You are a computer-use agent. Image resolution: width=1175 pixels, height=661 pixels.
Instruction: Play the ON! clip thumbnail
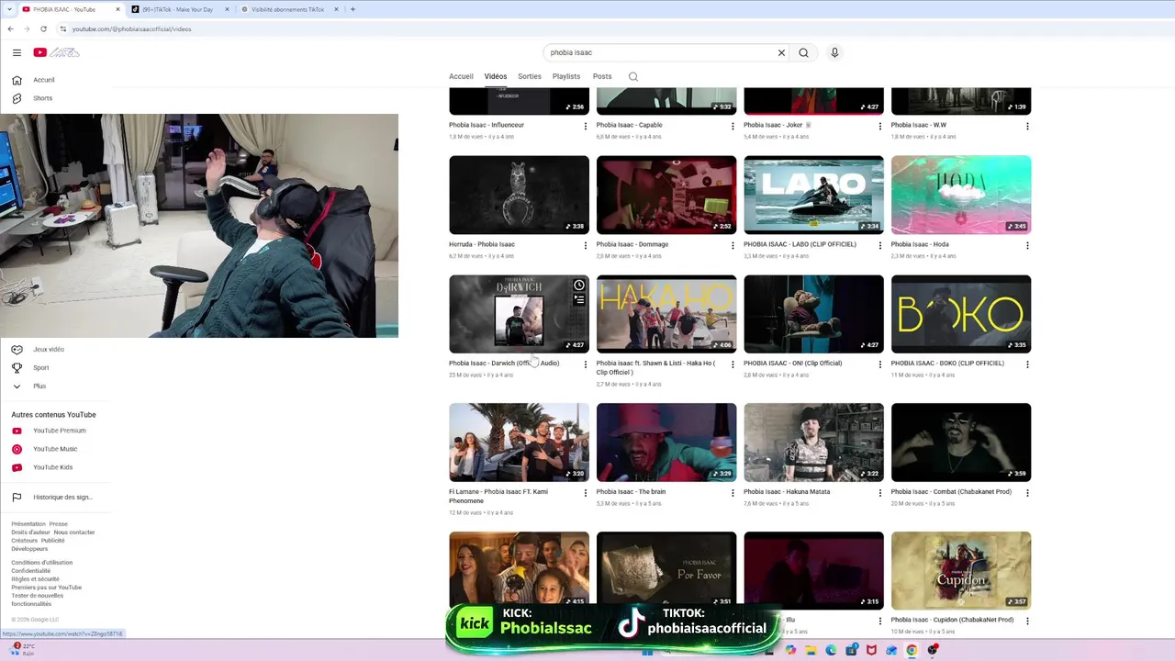tap(813, 314)
